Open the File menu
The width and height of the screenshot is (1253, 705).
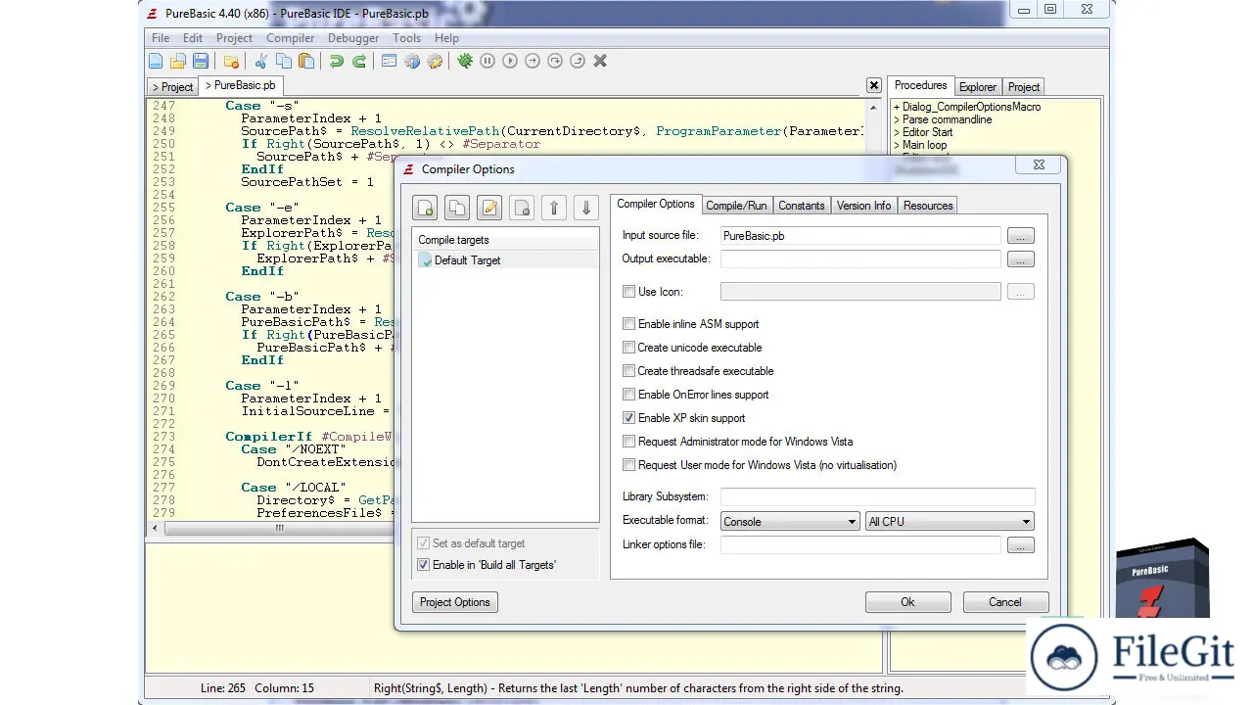tap(161, 38)
